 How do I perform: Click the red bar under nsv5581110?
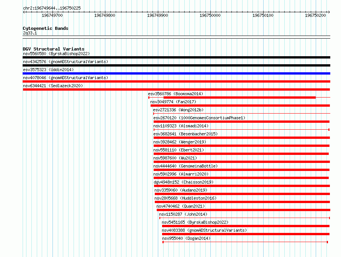pyautogui.click(x=241, y=154)
